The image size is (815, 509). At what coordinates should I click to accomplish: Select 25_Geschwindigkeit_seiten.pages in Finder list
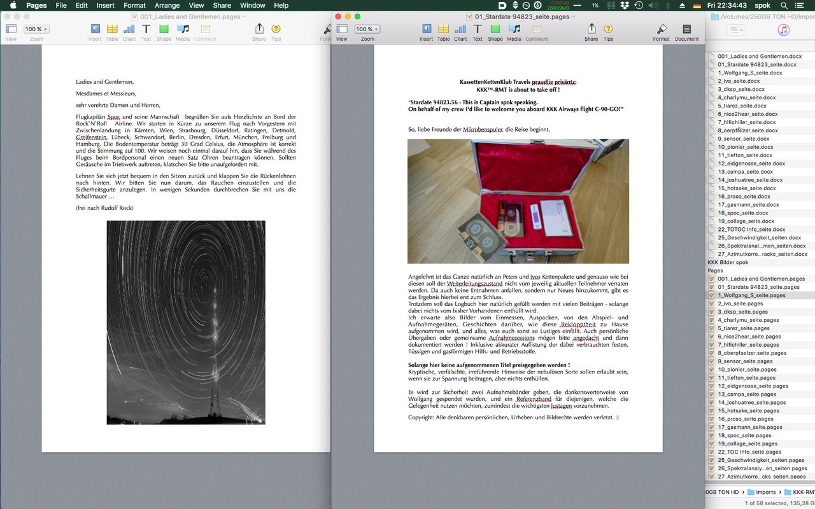pyautogui.click(x=760, y=460)
